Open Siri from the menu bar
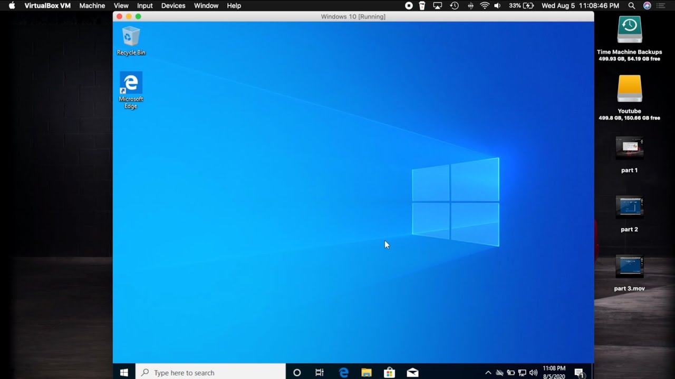This screenshot has width=675, height=379. (x=647, y=5)
